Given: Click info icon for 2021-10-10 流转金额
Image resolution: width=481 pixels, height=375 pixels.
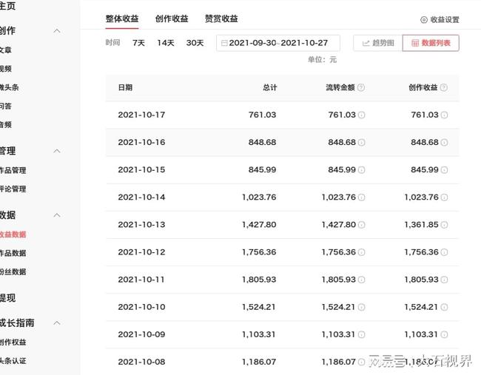Looking at the screenshot, I should 362,307.
